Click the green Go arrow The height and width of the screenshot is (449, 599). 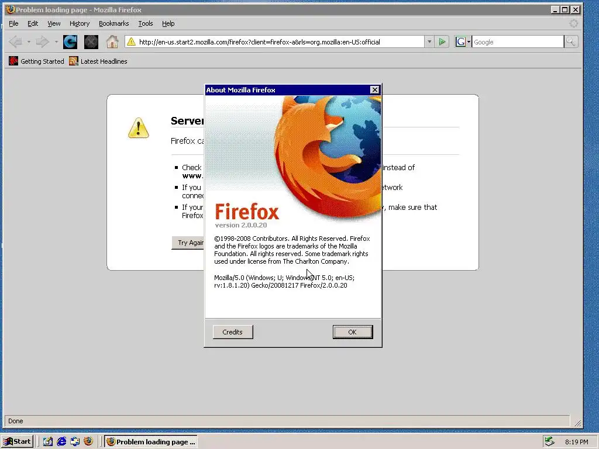pyautogui.click(x=442, y=42)
